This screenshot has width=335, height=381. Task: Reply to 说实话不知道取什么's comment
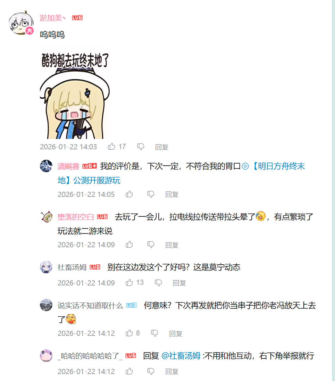[x=176, y=333]
